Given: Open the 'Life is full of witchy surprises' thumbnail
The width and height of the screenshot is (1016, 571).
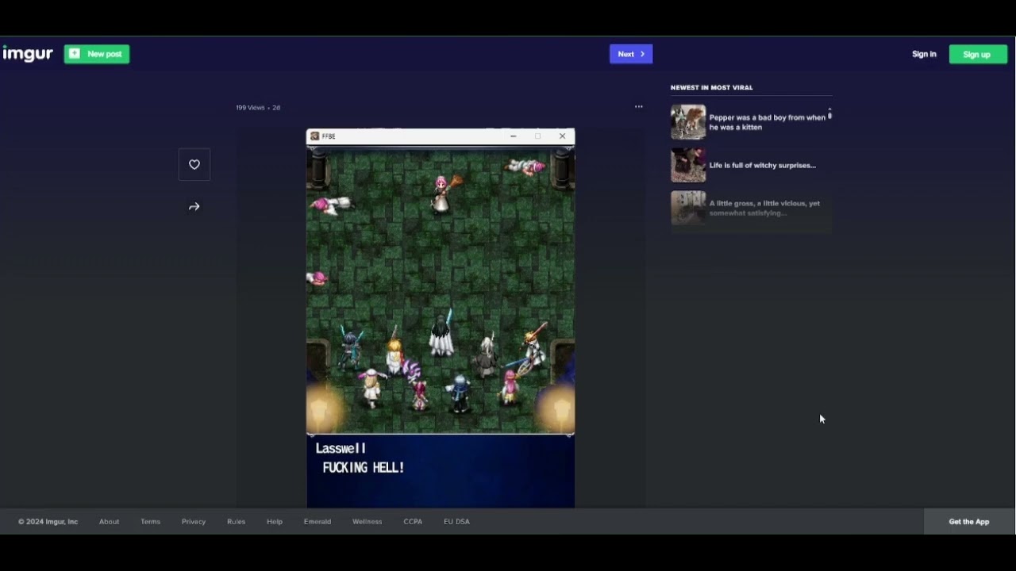Looking at the screenshot, I should (x=688, y=165).
